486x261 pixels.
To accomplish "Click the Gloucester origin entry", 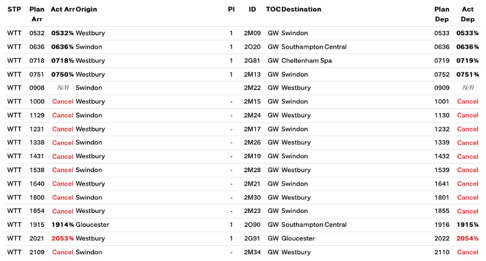I will click(93, 224).
